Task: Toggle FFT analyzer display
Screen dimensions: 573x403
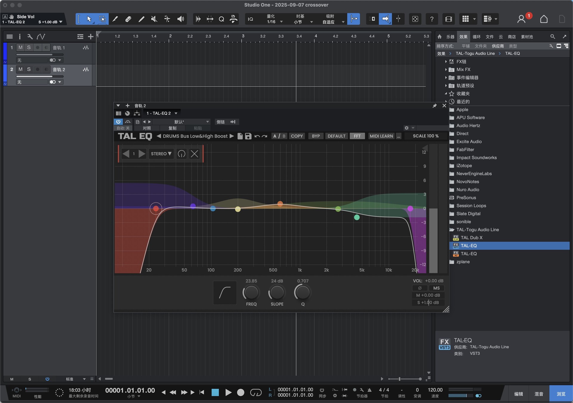Action: click(x=357, y=136)
